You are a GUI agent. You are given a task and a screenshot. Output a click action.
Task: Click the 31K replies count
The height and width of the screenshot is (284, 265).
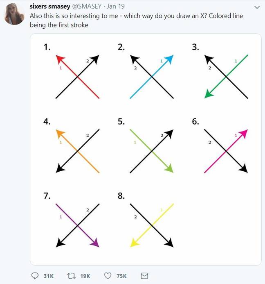(48, 276)
